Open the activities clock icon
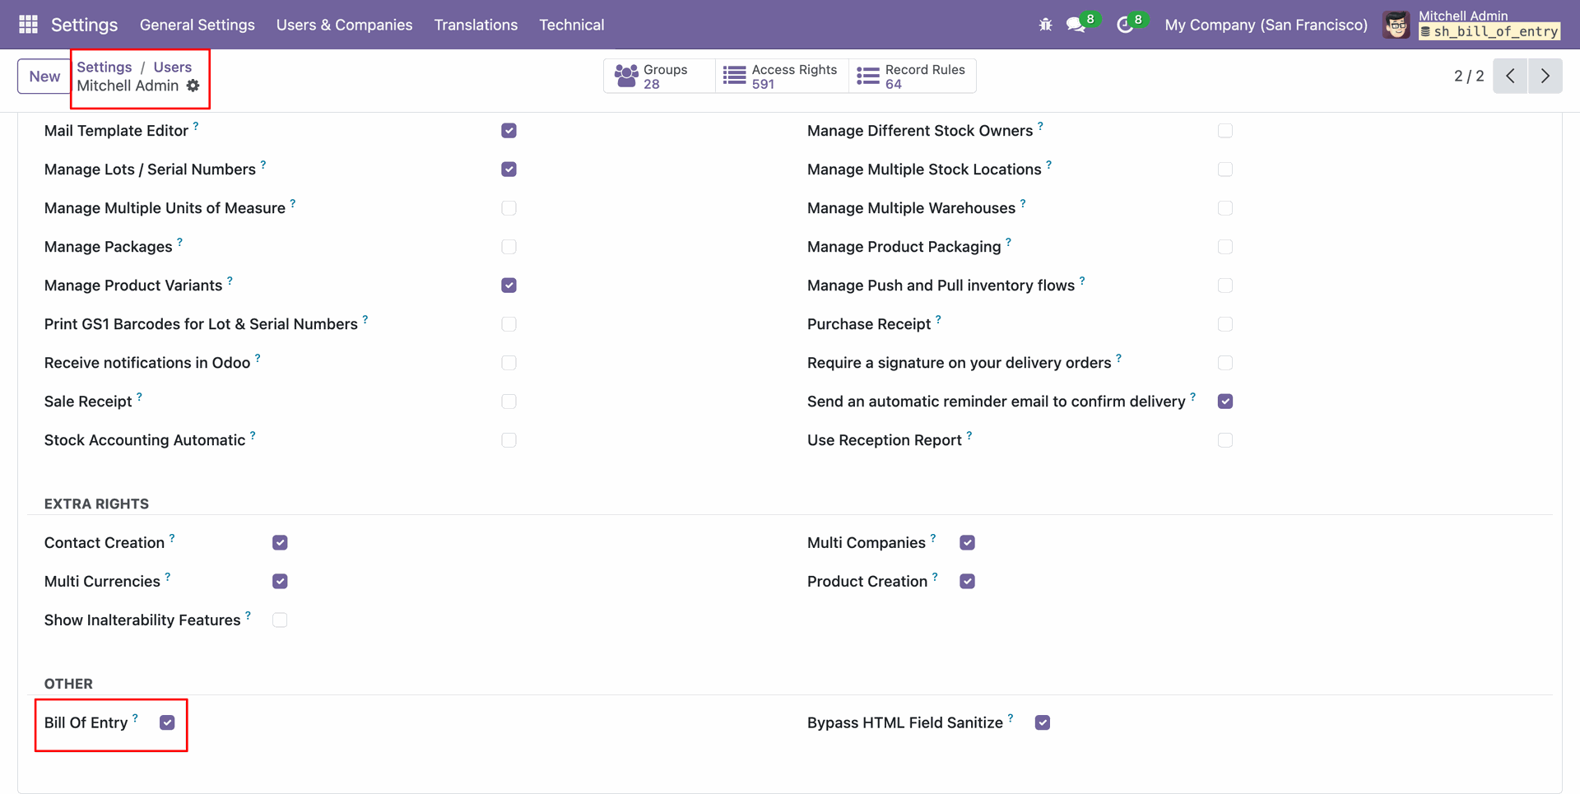This screenshot has width=1580, height=794. (x=1124, y=25)
